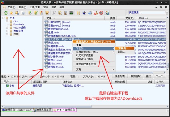Click the 减去列表 button
This screenshot has width=170, height=117.
tap(120, 76)
